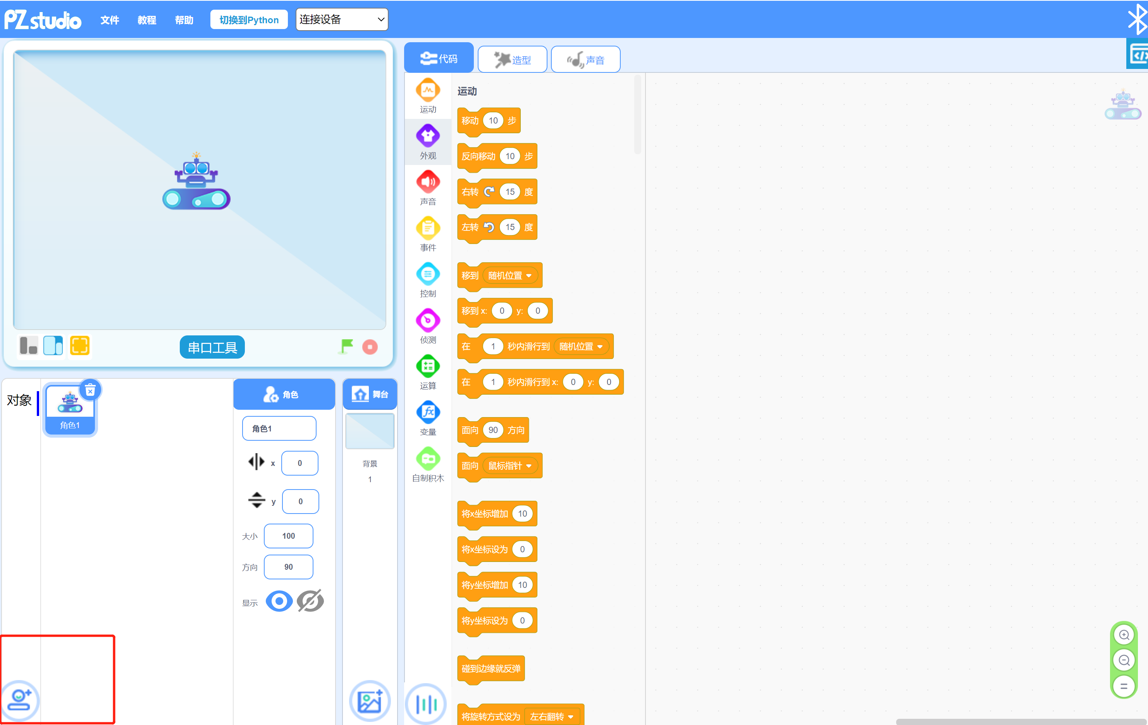1148x725 pixels.
Task: Open the 运算 operators block category
Action: 428,373
